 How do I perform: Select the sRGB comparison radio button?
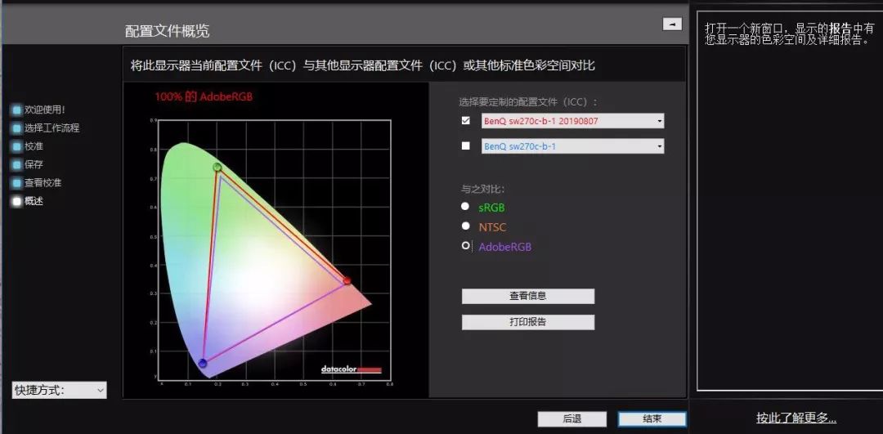pos(465,207)
